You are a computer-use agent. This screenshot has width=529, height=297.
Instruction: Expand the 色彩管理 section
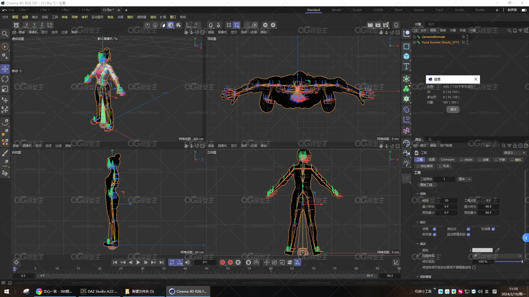coord(417,277)
